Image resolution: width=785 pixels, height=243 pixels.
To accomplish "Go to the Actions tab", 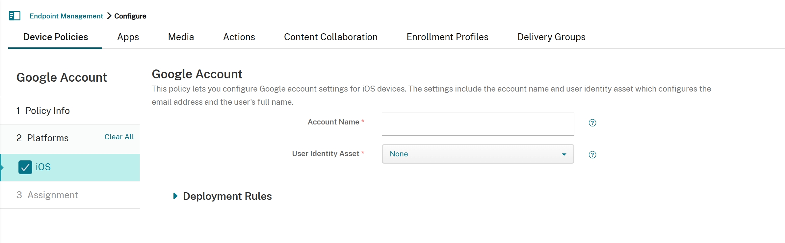I will [239, 37].
